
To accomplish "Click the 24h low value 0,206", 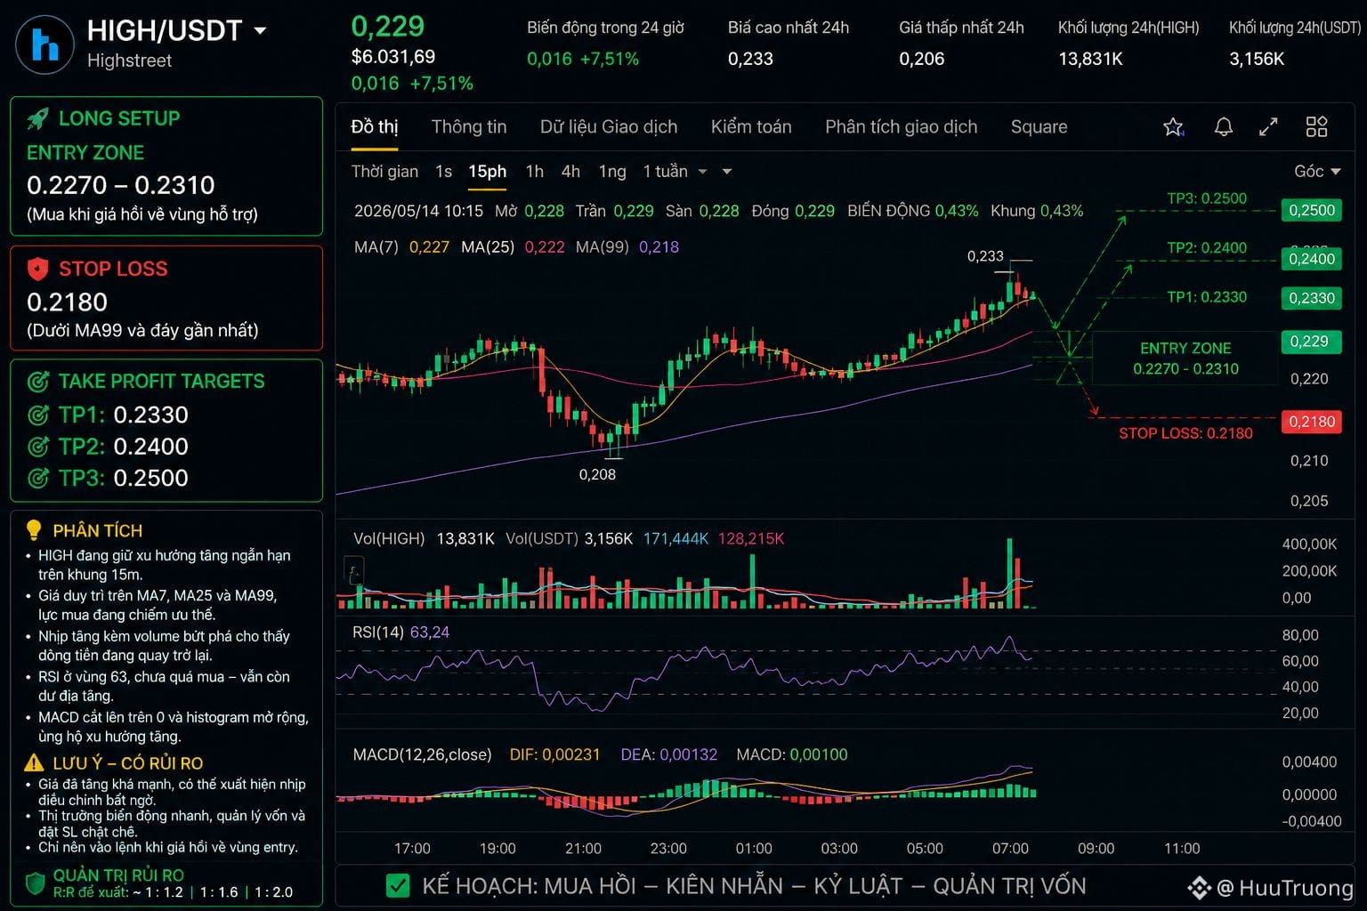I will 922,60.
